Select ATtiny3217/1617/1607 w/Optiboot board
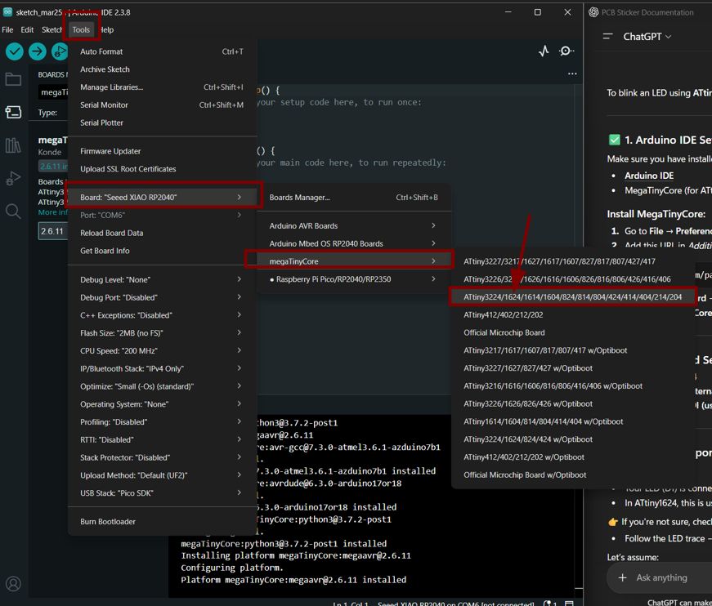This screenshot has width=712, height=606. [572, 350]
